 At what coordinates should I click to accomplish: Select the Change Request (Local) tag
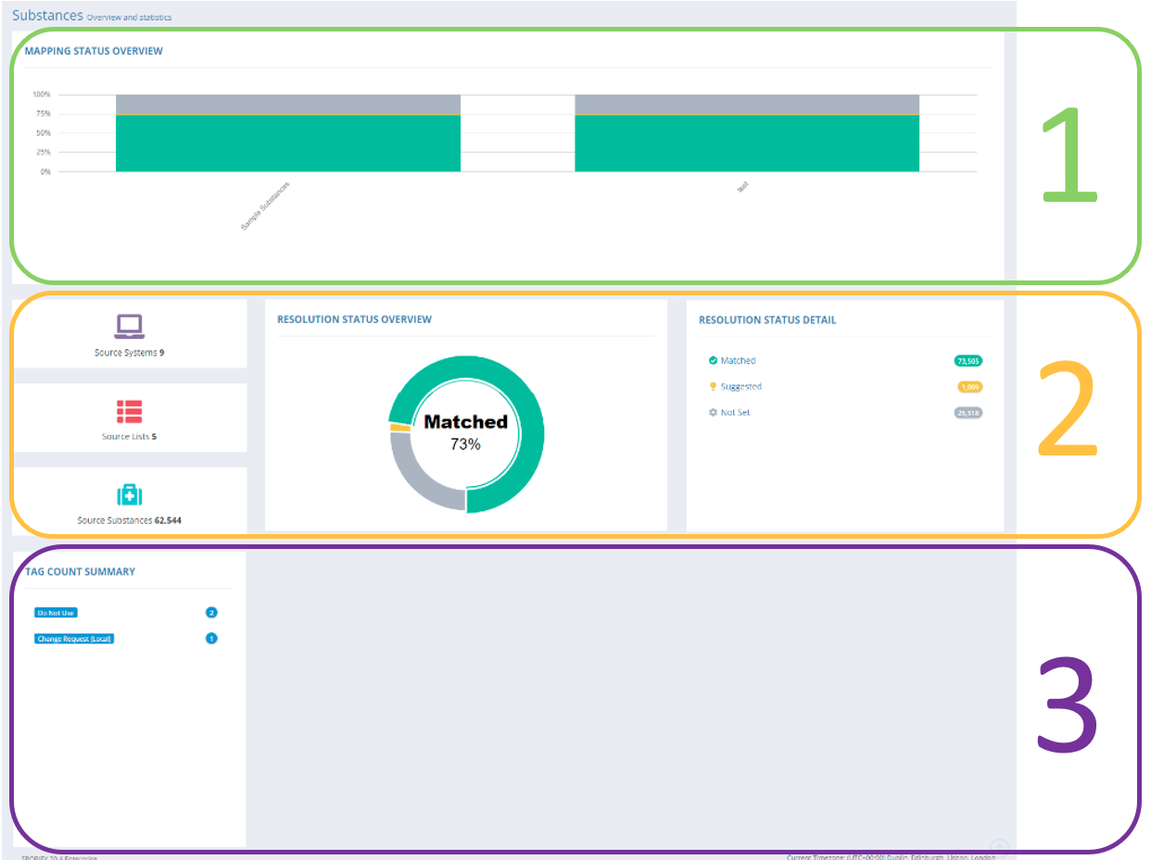click(73, 639)
